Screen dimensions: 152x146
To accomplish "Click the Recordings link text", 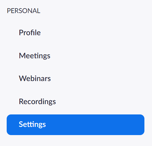I will (x=37, y=102).
